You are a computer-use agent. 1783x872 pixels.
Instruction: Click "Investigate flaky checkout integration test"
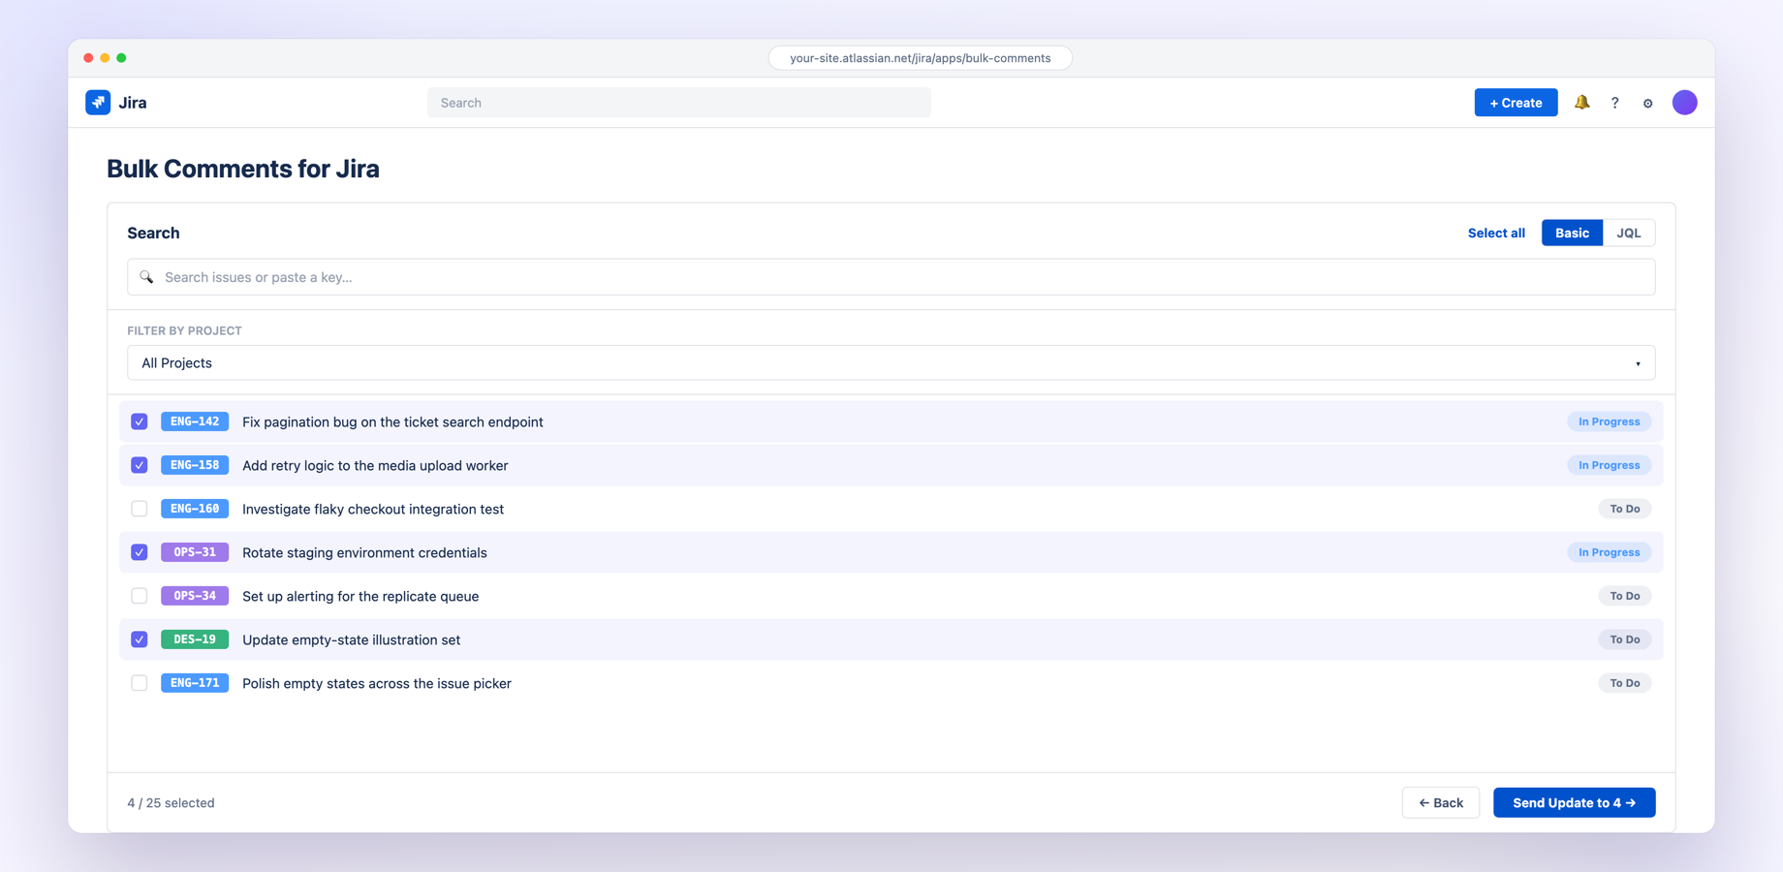[x=373, y=509]
